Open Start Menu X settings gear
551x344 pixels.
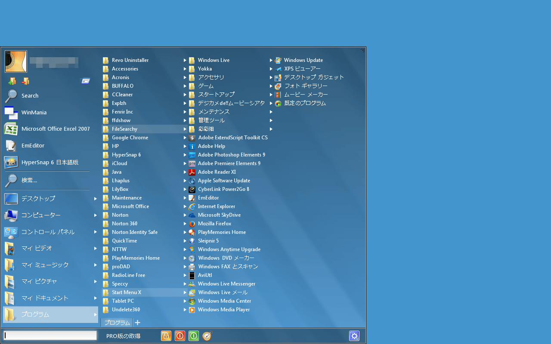[x=354, y=336]
